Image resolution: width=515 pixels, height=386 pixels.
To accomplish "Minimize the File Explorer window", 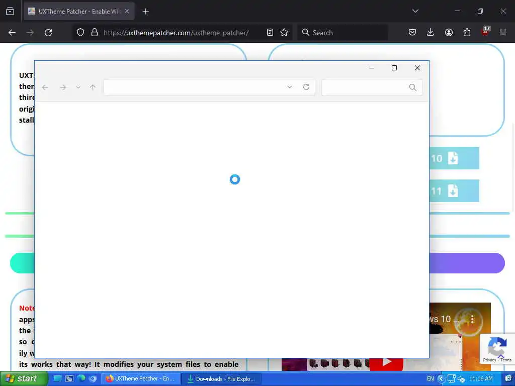I will pos(372,68).
